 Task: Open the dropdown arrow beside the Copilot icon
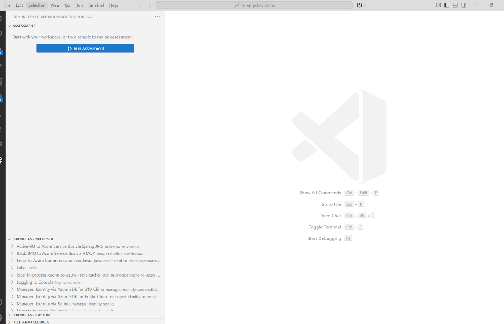(x=365, y=5)
